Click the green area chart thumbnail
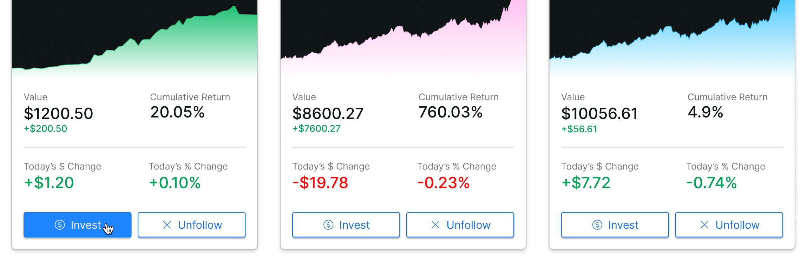 tap(135, 39)
